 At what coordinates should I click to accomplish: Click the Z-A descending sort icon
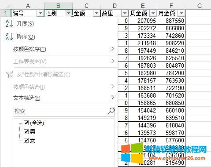point(9,36)
